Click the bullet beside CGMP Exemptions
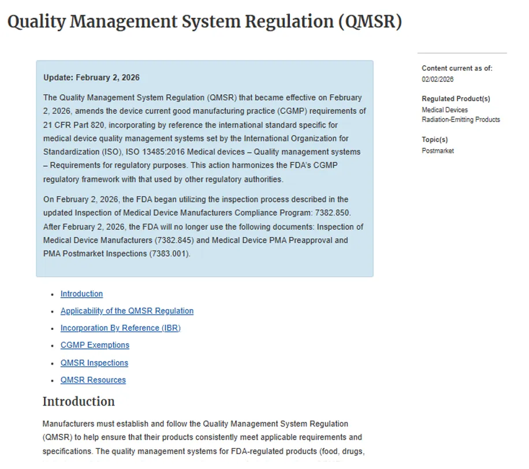 [x=53, y=346]
